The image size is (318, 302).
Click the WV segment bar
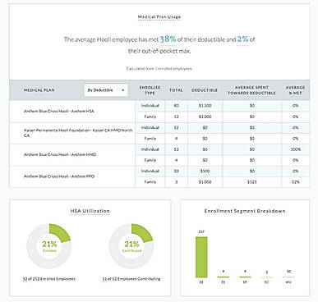[x=288, y=277]
